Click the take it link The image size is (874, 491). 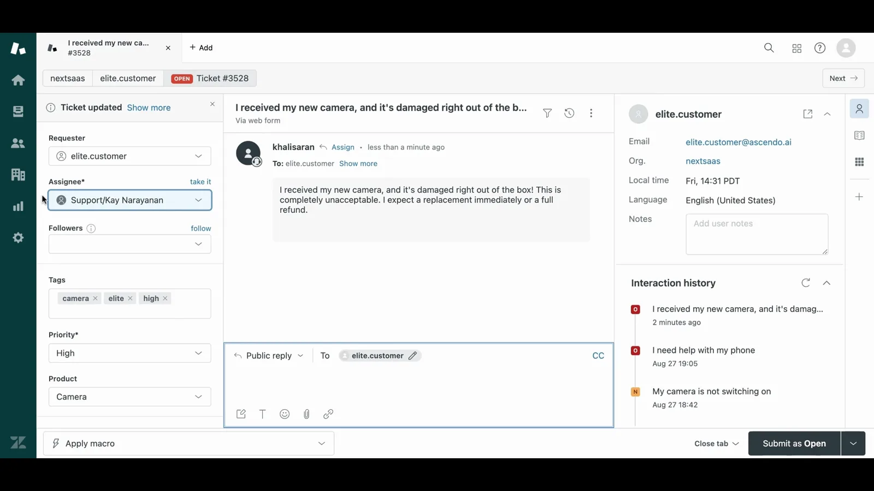(x=200, y=182)
